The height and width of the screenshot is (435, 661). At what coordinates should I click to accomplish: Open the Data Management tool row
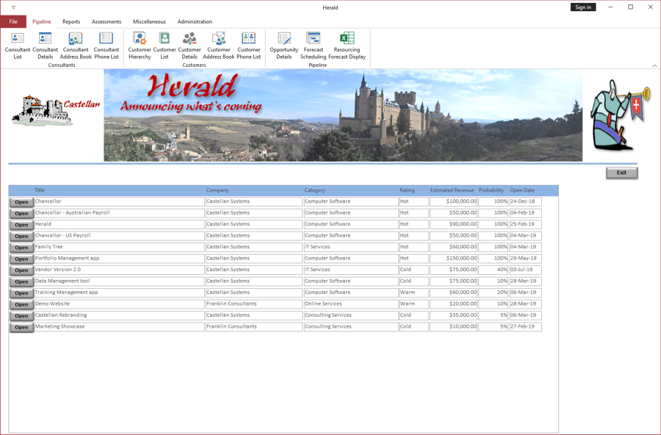coord(21,282)
